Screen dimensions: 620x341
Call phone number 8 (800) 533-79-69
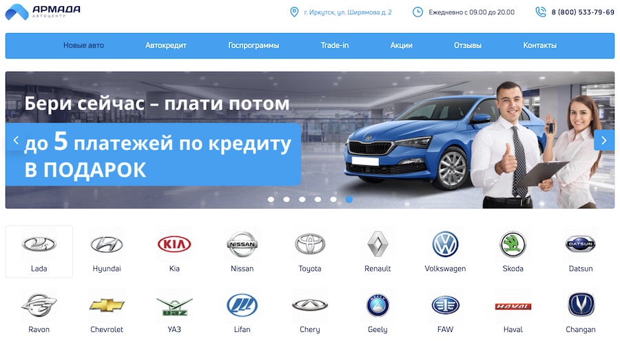583,12
